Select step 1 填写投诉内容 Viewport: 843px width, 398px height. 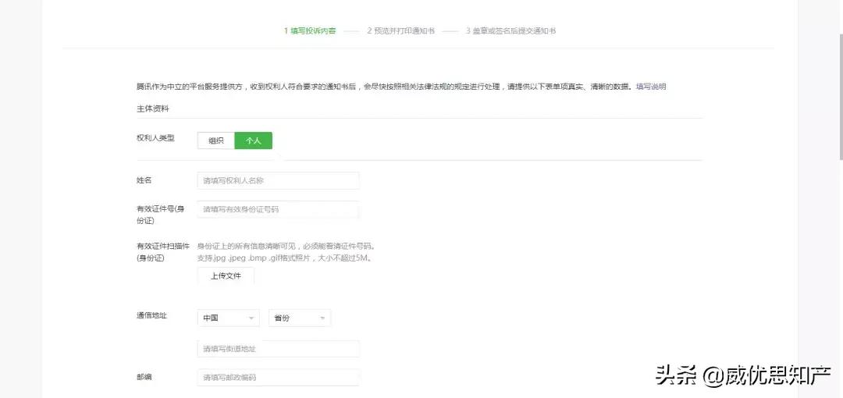coord(310,30)
